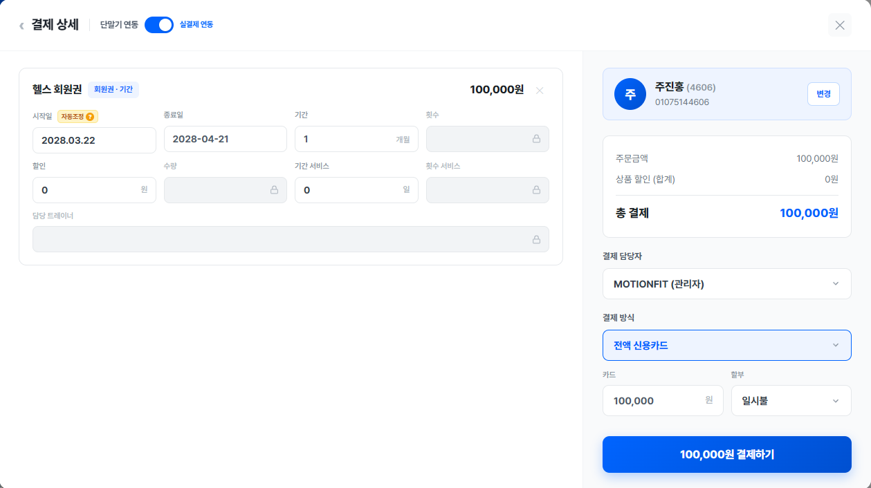871x488 pixels.
Task: Close the payment detail dialog with X
Action: pos(840,25)
